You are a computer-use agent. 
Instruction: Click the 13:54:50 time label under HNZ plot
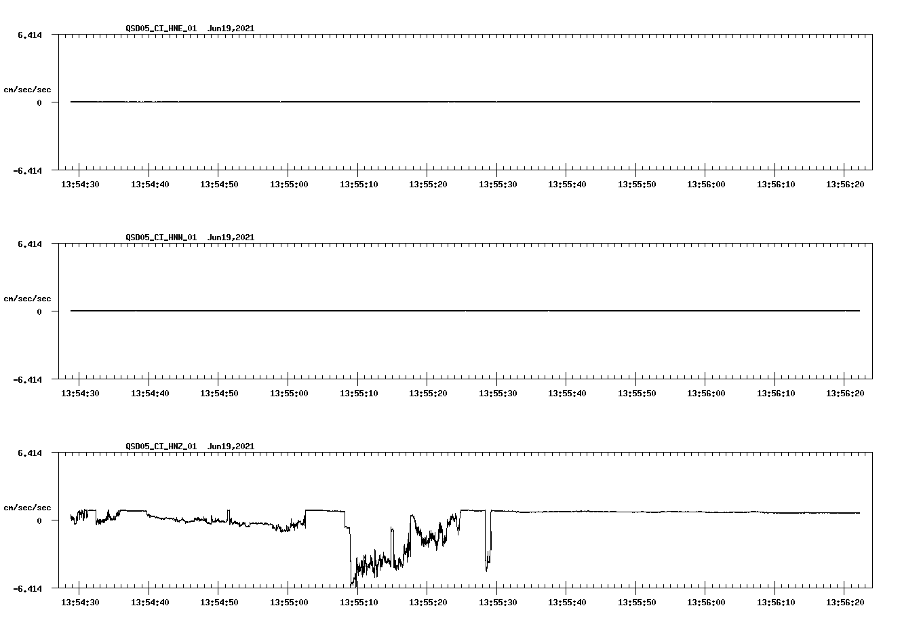(x=219, y=603)
